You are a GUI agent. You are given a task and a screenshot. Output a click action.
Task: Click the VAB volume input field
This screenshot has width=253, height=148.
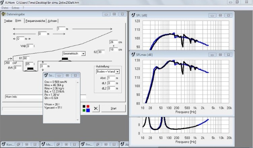click(30, 46)
